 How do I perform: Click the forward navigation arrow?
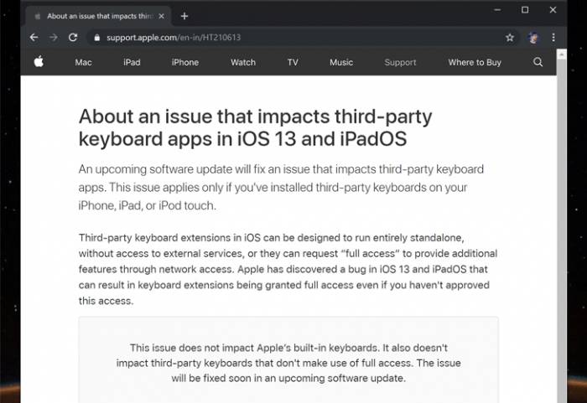[53, 38]
